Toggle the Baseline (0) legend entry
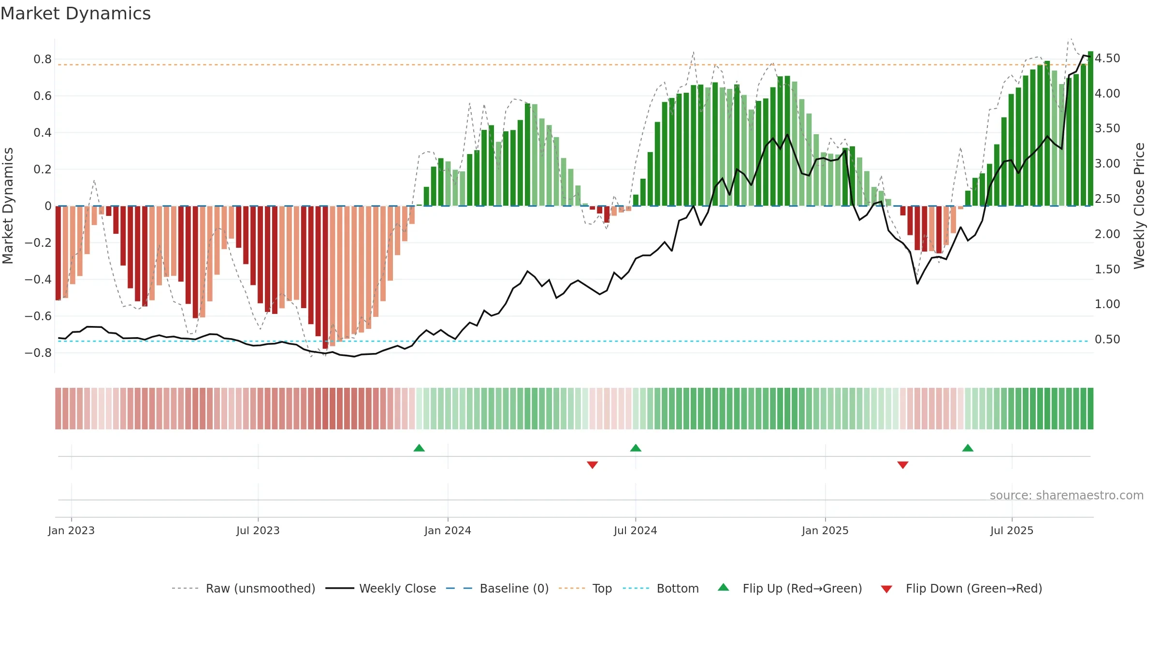Image resolution: width=1160 pixels, height=652 pixels. [497, 588]
